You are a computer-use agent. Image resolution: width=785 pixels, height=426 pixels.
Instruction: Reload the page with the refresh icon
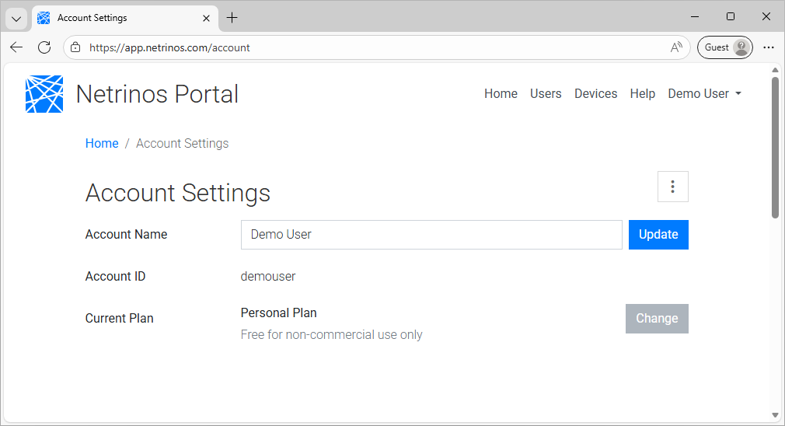pos(44,47)
